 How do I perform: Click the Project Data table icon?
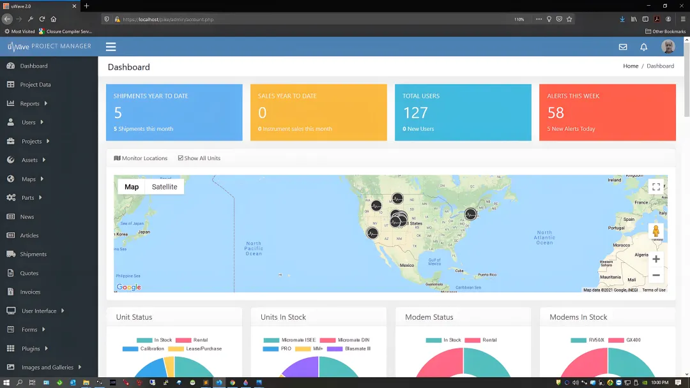[11, 84]
